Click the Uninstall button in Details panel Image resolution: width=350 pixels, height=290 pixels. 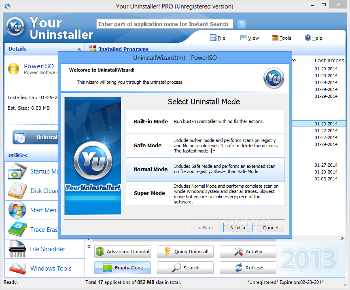35,137
